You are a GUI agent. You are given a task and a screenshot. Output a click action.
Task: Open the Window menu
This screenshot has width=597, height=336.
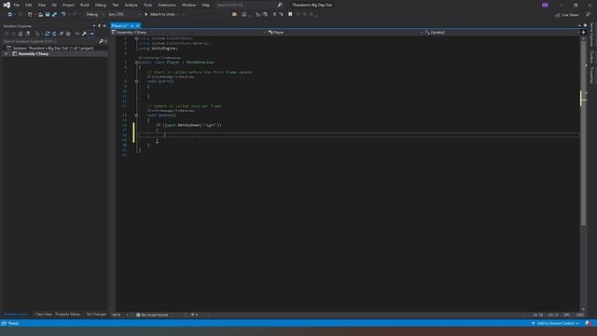188,5
